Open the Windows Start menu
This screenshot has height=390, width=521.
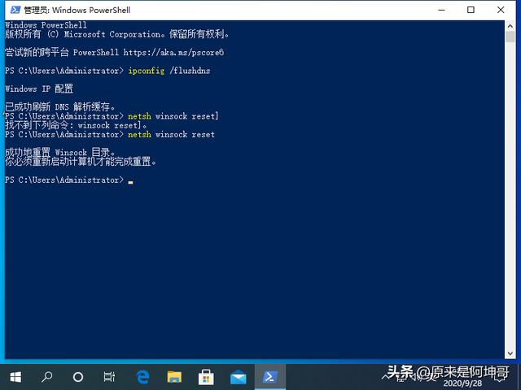pyautogui.click(x=15, y=377)
